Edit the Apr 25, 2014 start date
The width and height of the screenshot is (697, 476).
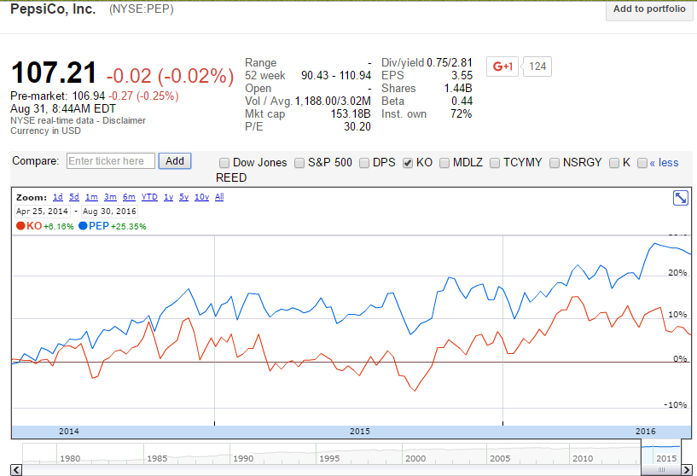point(42,211)
